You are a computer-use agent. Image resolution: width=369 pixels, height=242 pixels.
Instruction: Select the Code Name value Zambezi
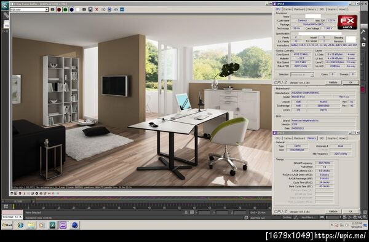[x=302, y=20]
